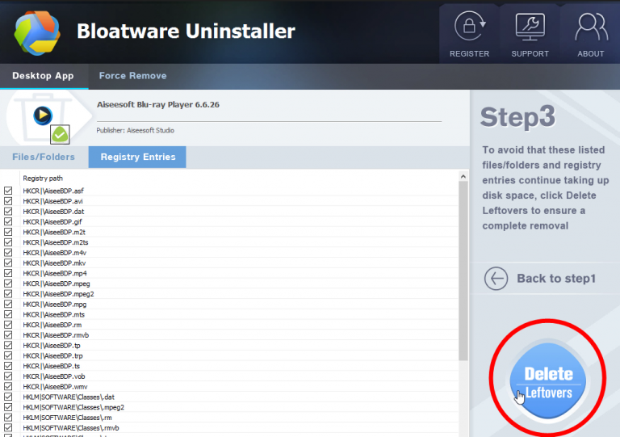Screen dimensions: 620x437
Task: Select the HKCR\AiseeBDP.rmvb row text
Action: coord(56,335)
